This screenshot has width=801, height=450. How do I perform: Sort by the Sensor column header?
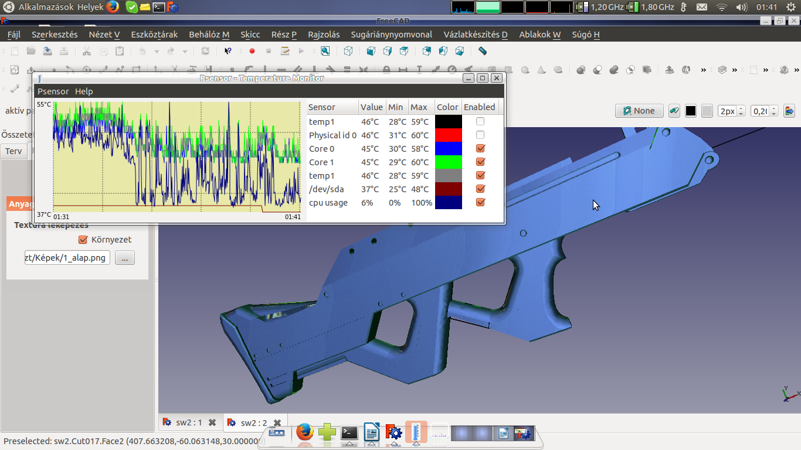pos(332,107)
